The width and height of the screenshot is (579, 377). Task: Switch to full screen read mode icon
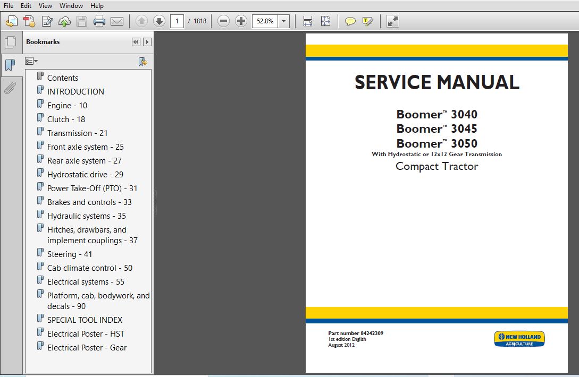(392, 21)
